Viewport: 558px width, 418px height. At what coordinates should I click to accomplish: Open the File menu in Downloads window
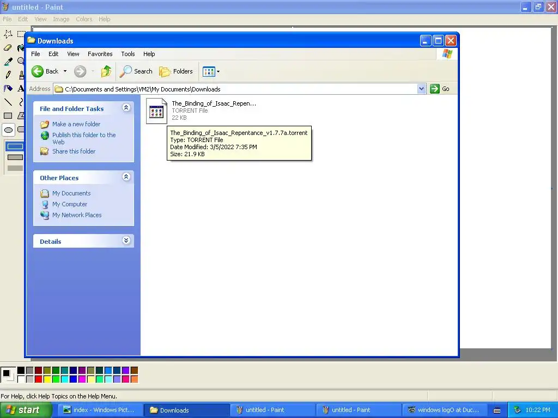pos(35,54)
